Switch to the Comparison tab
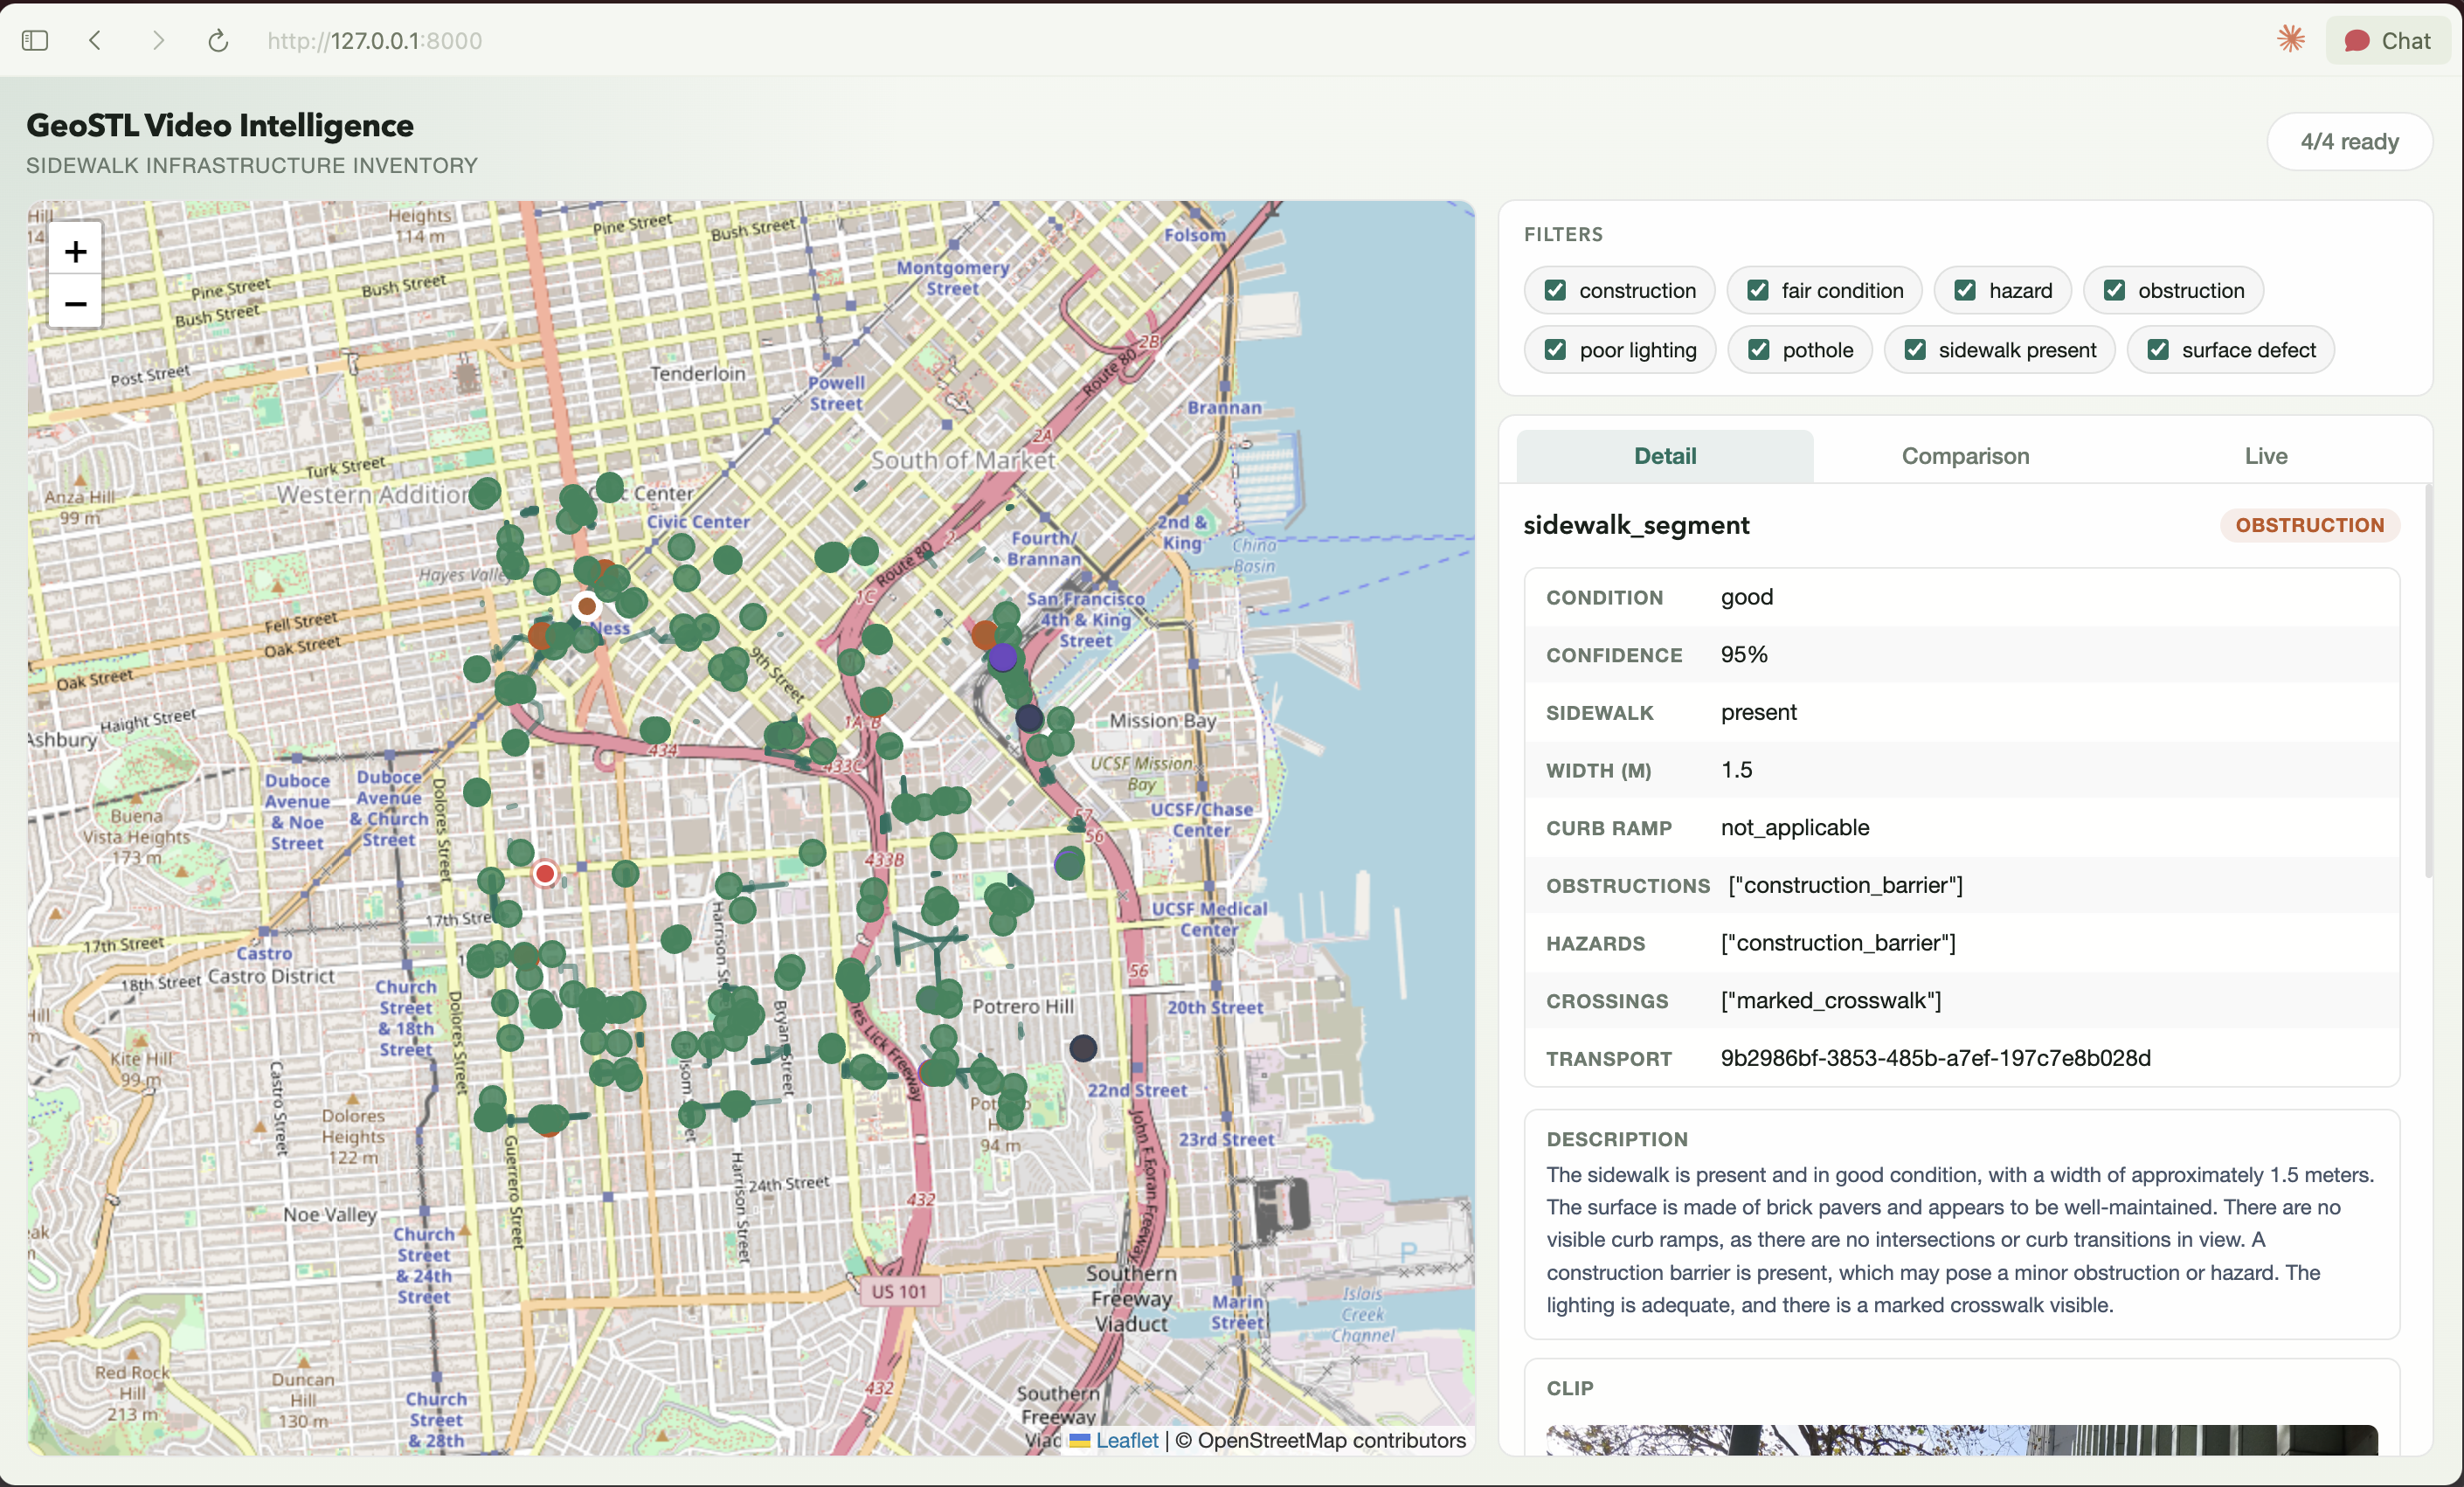This screenshot has width=2464, height=1487. (1965, 456)
